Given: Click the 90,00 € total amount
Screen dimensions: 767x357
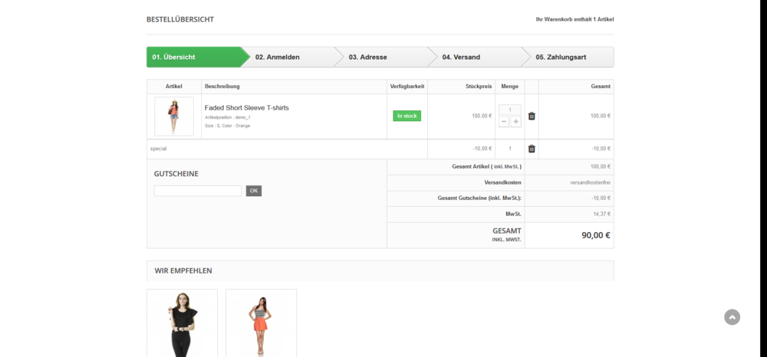Looking at the screenshot, I should click(596, 235).
